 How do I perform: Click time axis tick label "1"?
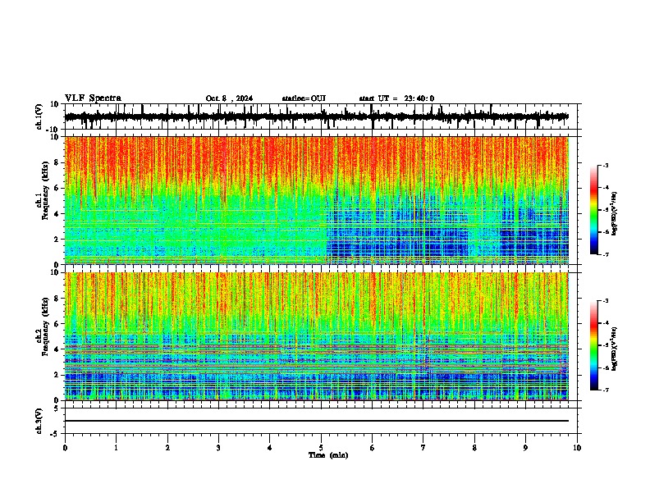pyautogui.click(x=116, y=448)
